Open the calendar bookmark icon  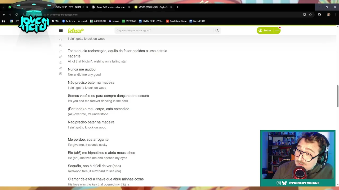pos(12,21)
